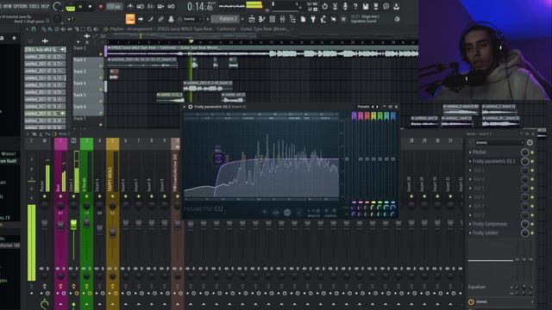Click the stop button in the transport
The height and width of the screenshot is (310, 552).
pyautogui.click(x=90, y=7)
